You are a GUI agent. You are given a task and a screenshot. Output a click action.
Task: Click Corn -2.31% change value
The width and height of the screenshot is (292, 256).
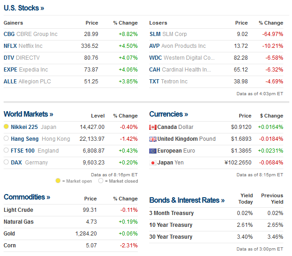coord(129,246)
